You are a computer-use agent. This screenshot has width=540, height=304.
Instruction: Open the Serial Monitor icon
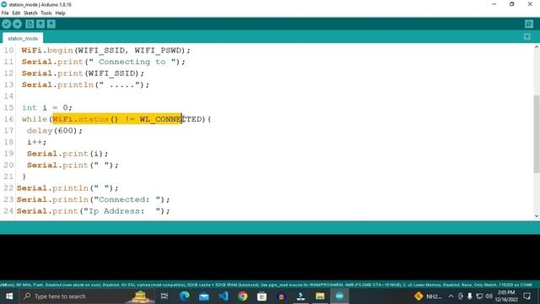[529, 24]
